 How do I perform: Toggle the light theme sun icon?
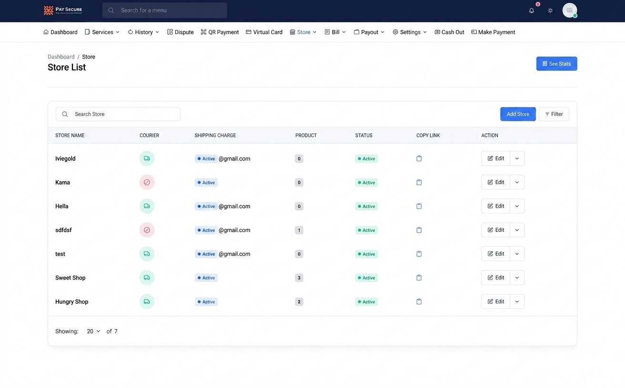(550, 10)
